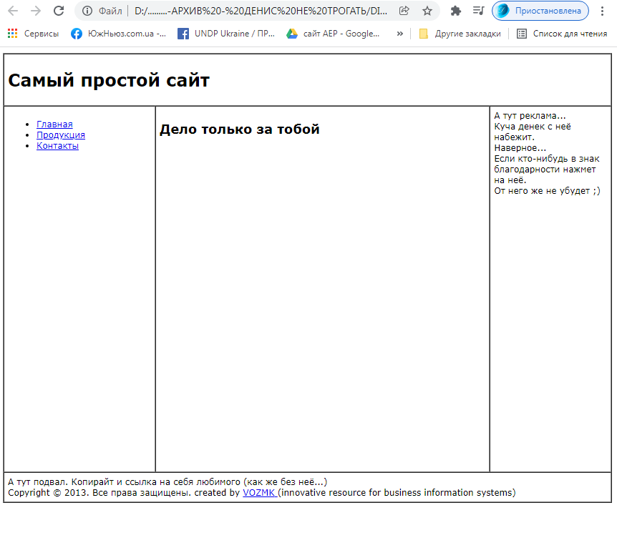The height and width of the screenshot is (558, 617).
Task: Click the 'От него же не убудет ;)' line
Action: [x=548, y=191]
